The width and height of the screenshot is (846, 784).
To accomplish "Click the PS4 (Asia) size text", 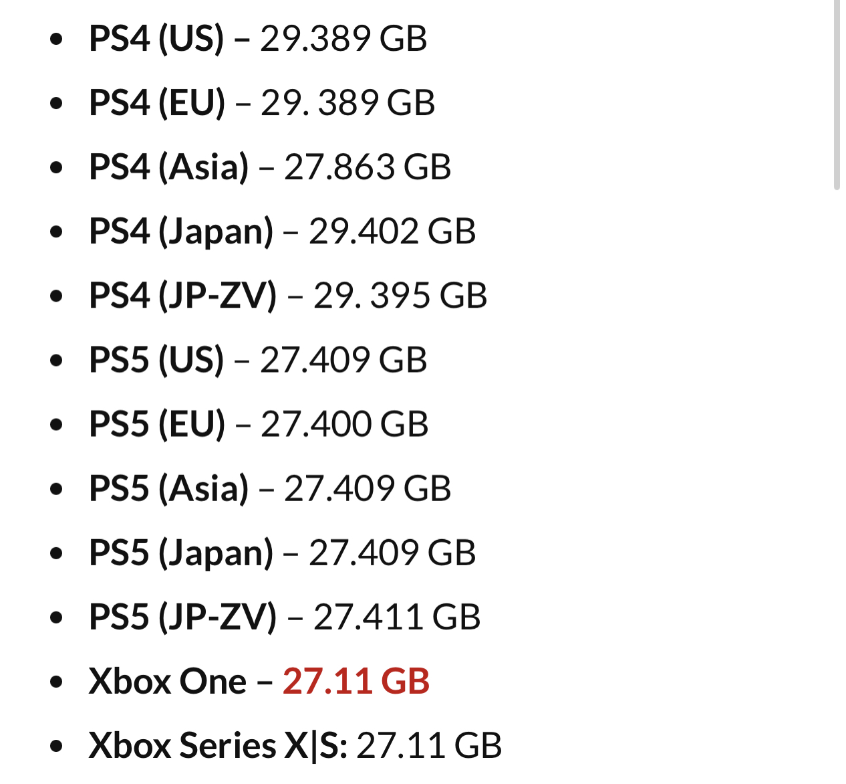I will (x=368, y=167).
